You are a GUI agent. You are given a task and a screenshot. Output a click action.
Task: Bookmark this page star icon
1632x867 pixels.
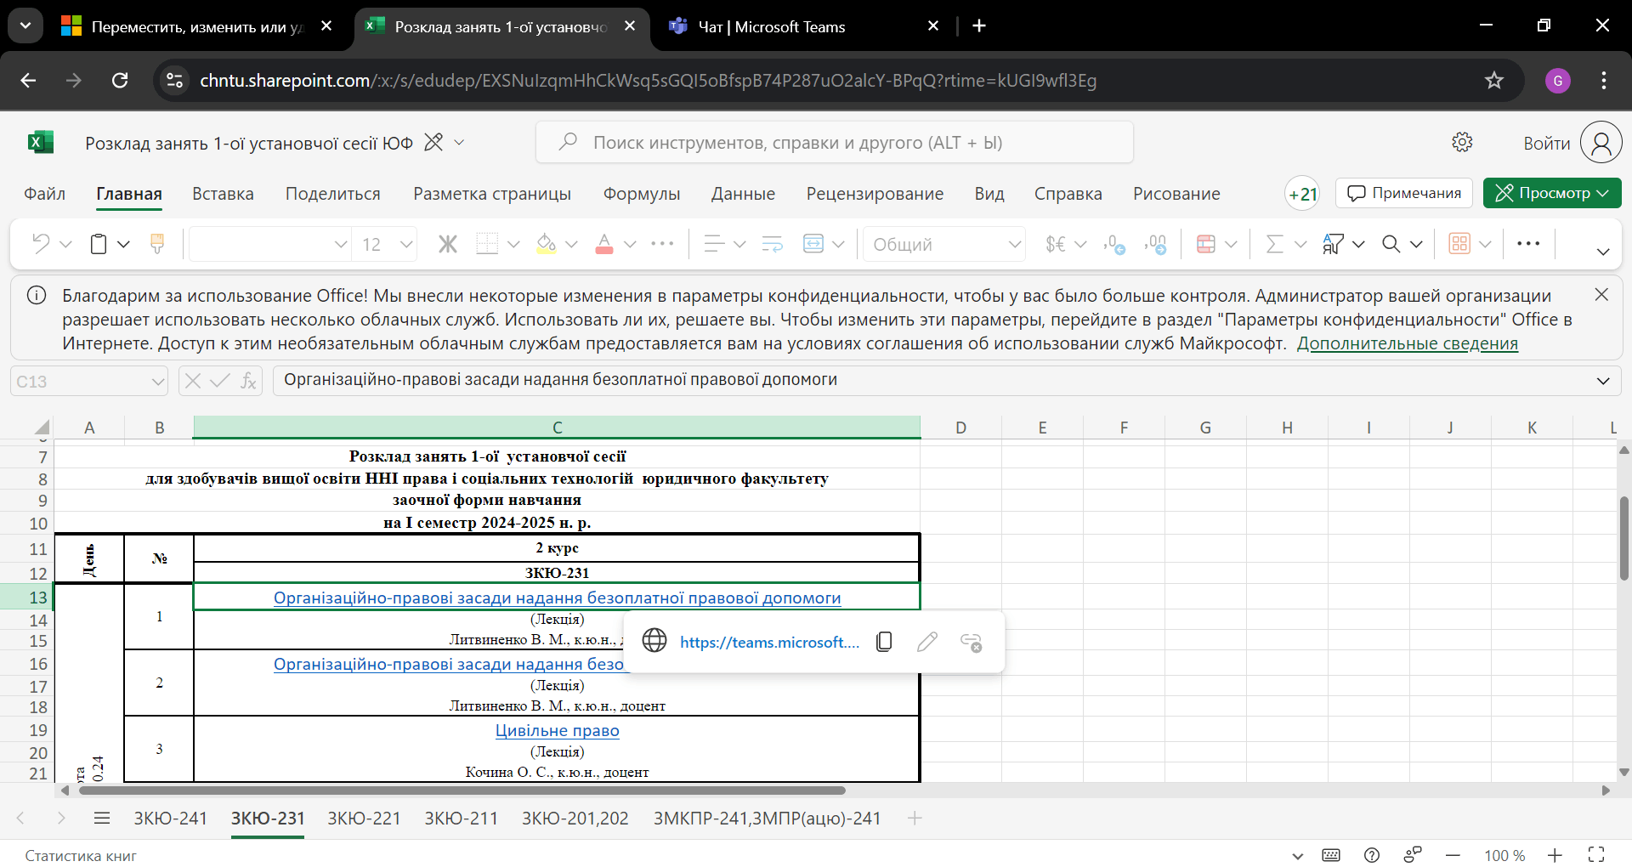click(1493, 80)
